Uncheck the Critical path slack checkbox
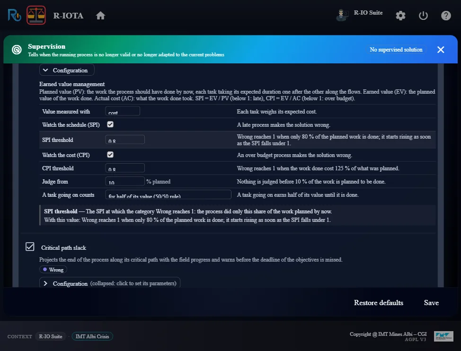Image resolution: width=461 pixels, height=351 pixels. [x=30, y=247]
